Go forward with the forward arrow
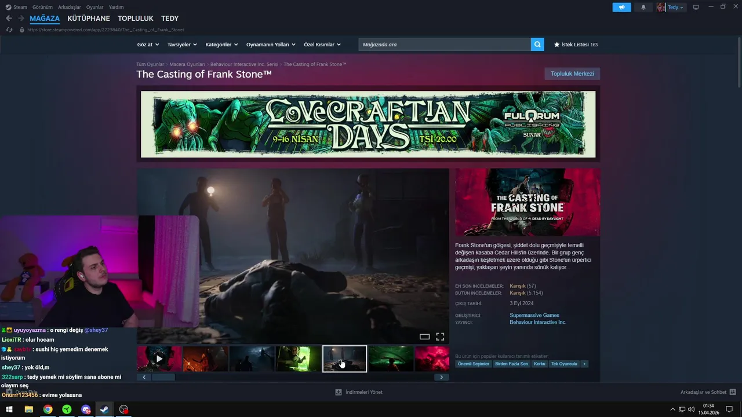The width and height of the screenshot is (742, 417). (21, 19)
